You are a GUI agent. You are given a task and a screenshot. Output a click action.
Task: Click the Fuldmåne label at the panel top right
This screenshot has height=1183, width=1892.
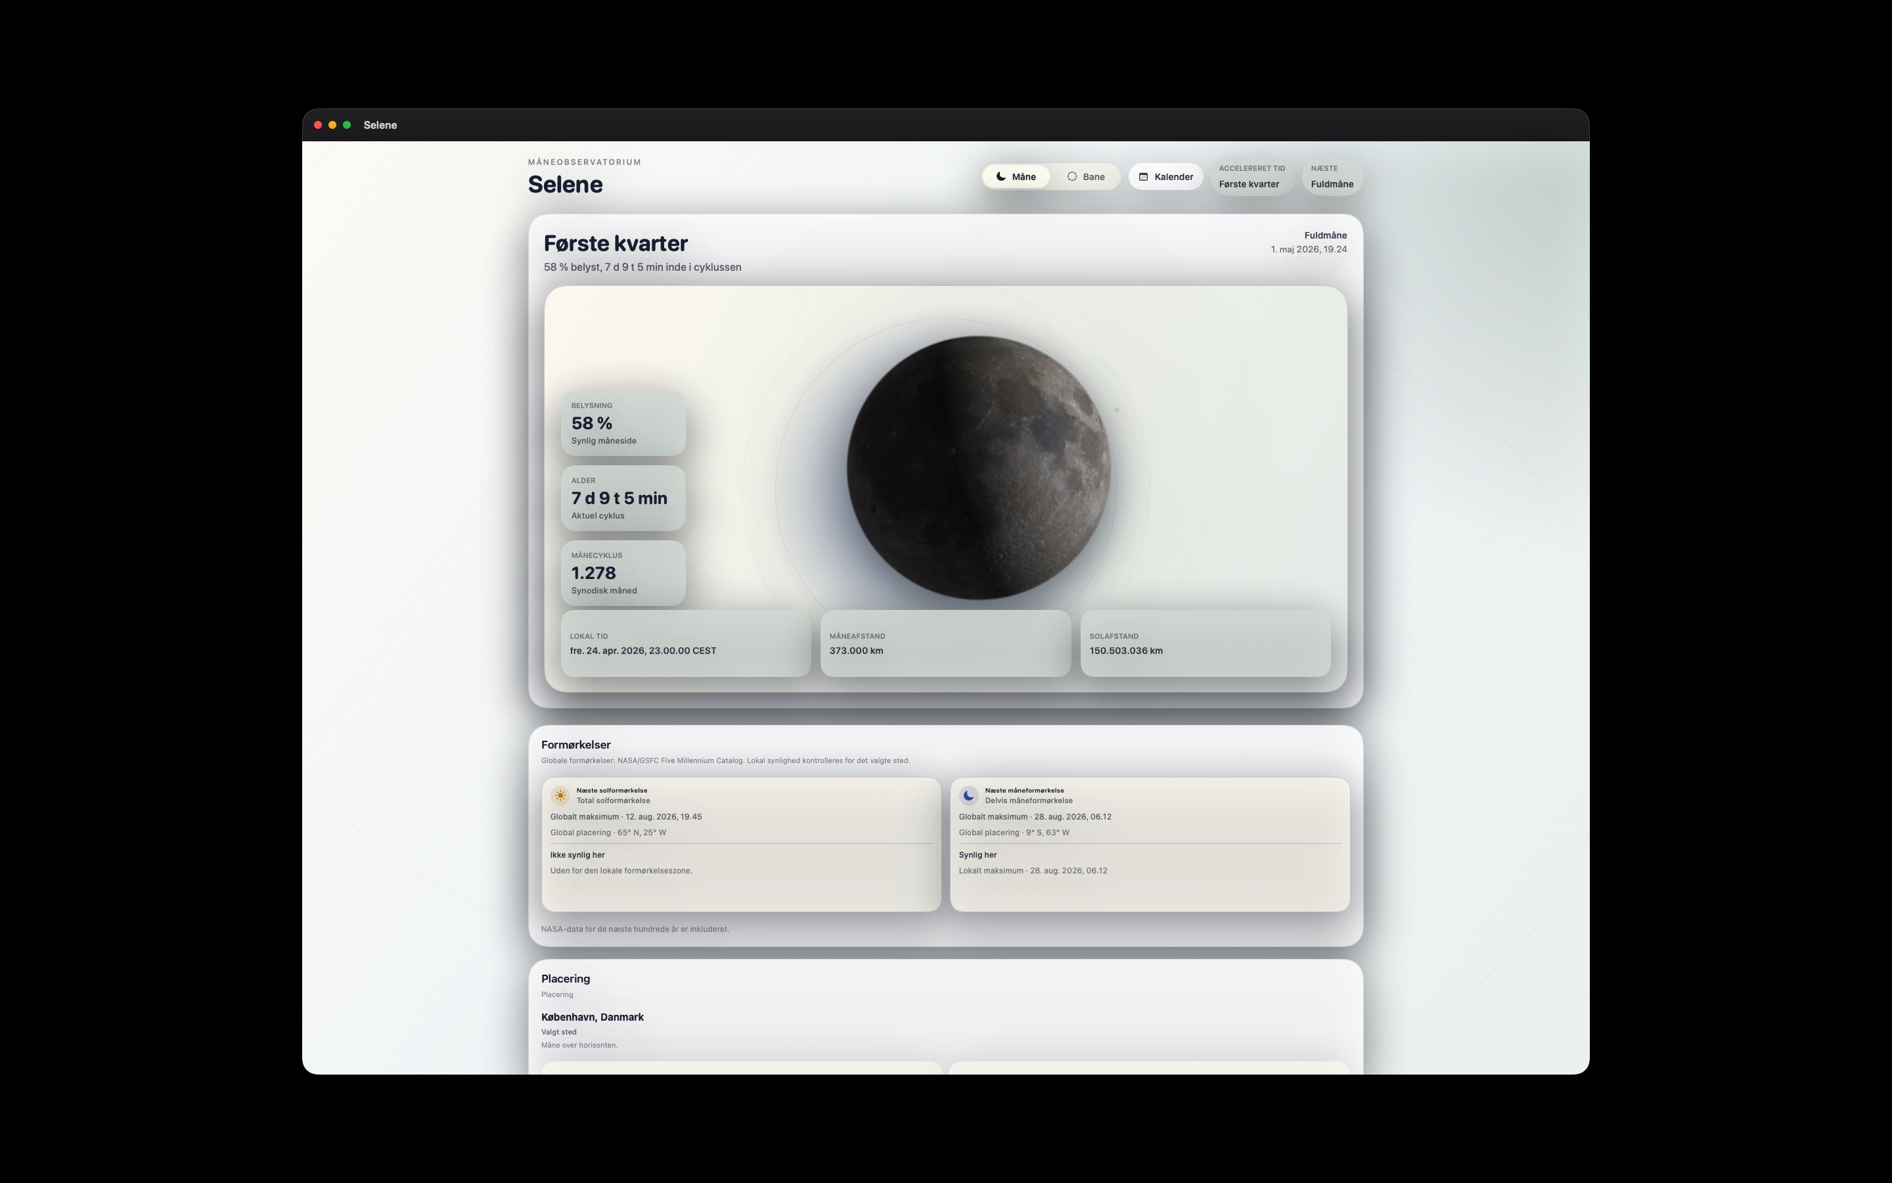(x=1325, y=235)
